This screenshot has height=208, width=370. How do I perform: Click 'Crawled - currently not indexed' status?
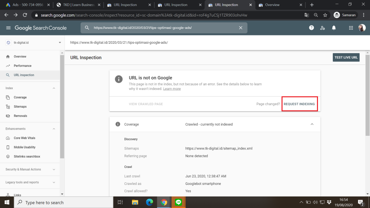coord(209,124)
